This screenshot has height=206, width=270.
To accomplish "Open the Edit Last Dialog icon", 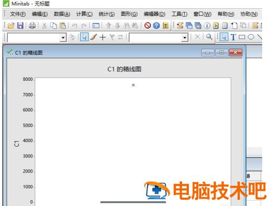I will [96, 26].
